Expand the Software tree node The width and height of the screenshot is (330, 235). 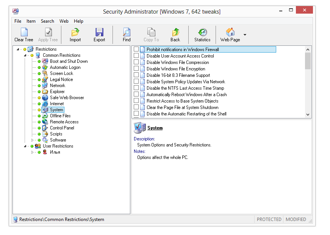(x=32, y=140)
